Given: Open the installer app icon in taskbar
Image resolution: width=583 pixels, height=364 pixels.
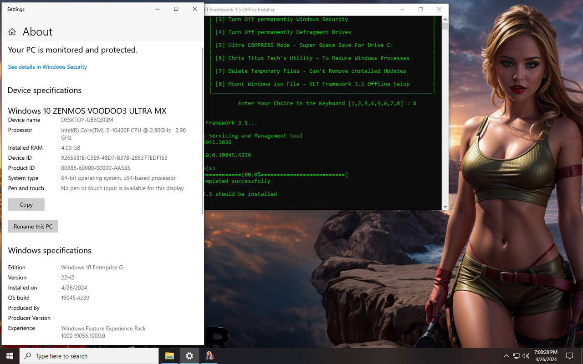Looking at the screenshot, I should point(210,356).
